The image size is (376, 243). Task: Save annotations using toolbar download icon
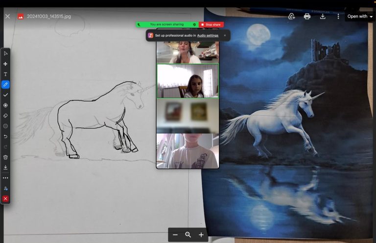[5, 167]
